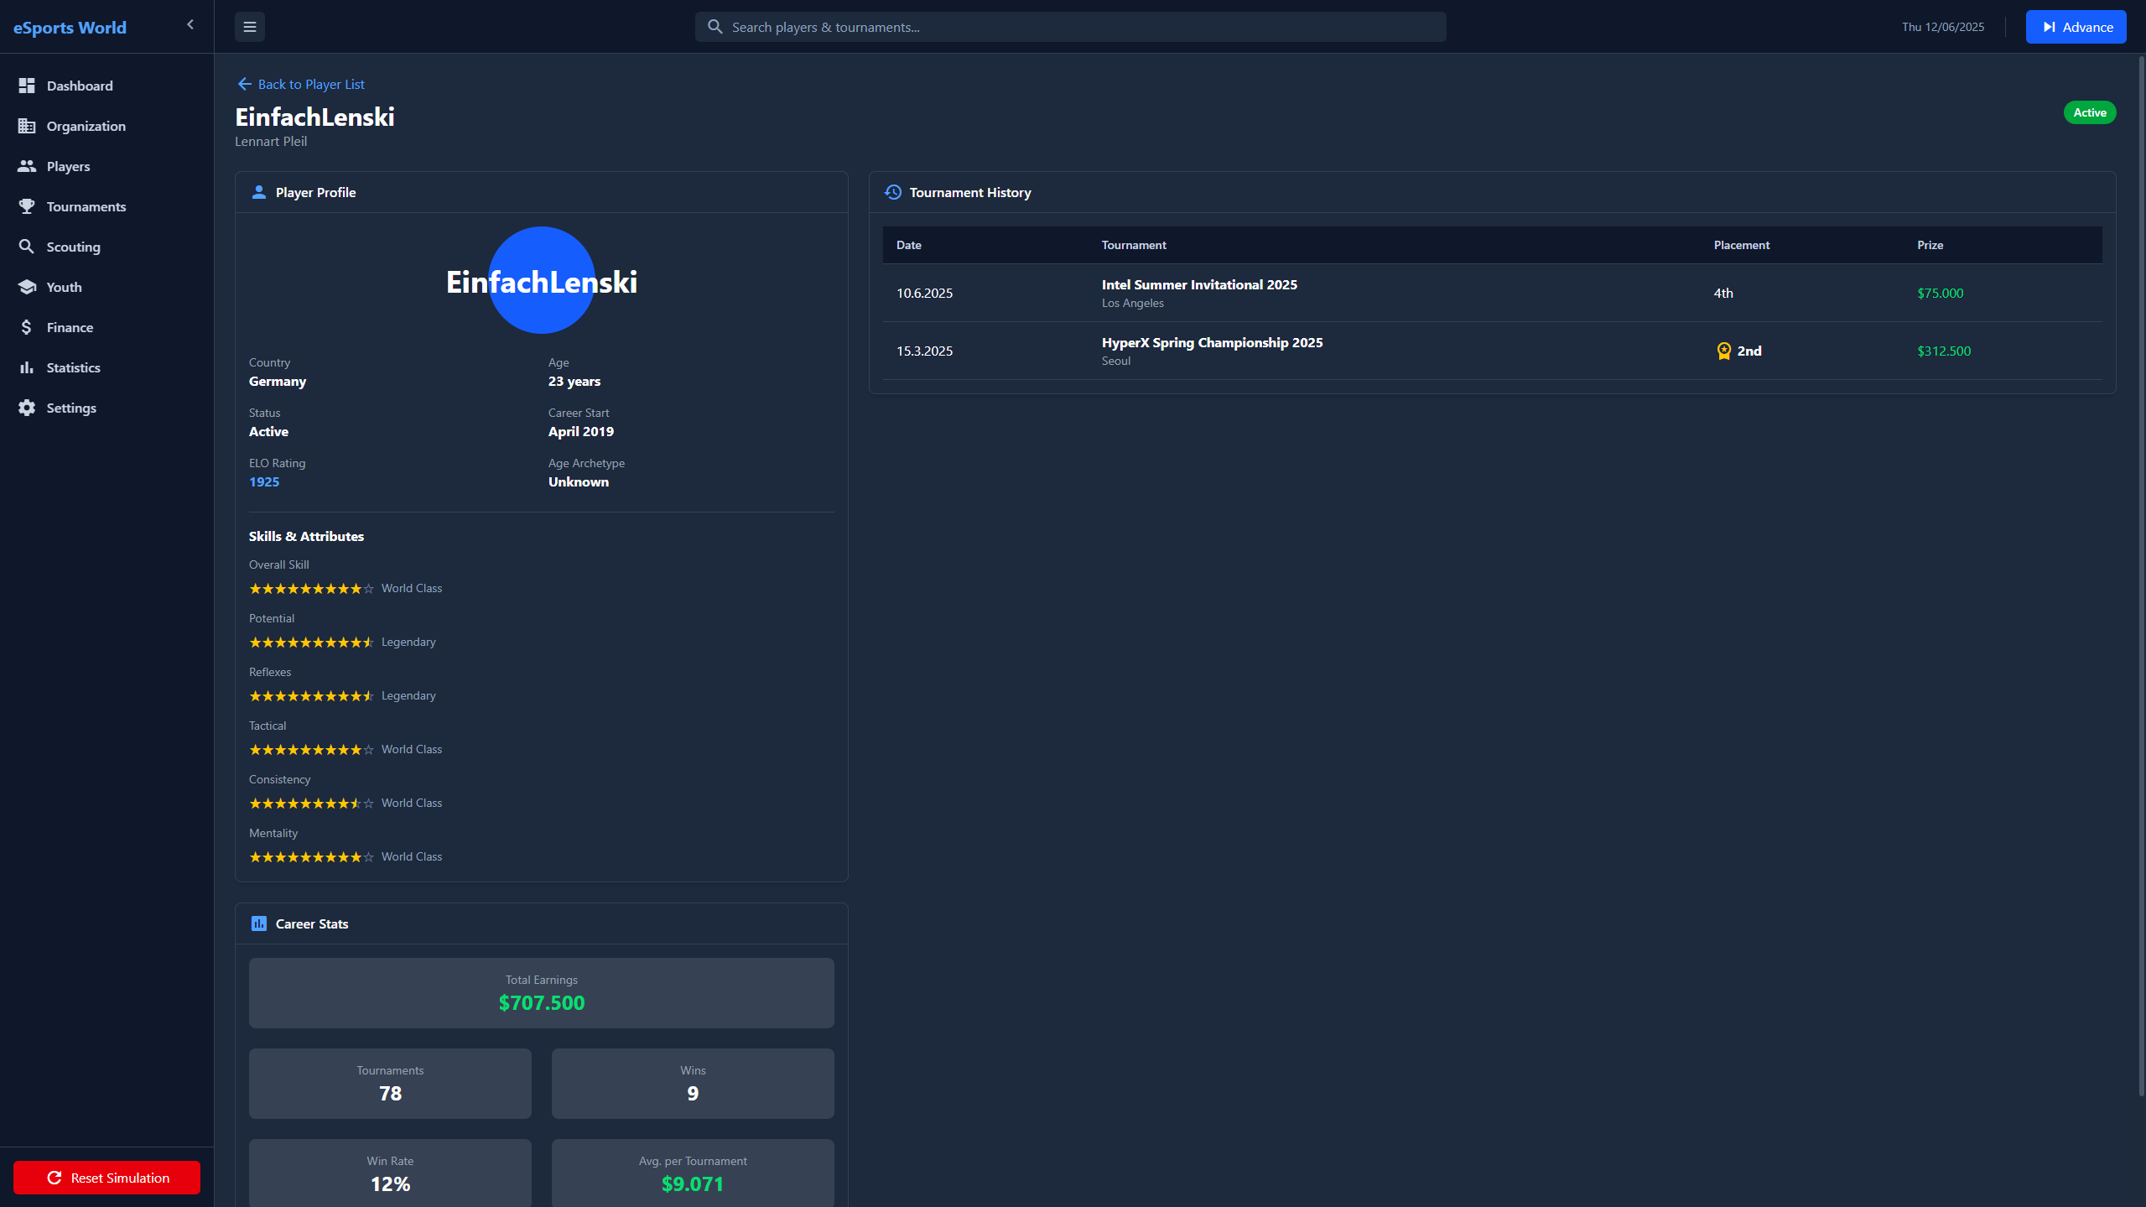
Task: Click the Scouting magnifier icon
Action: point(27,247)
